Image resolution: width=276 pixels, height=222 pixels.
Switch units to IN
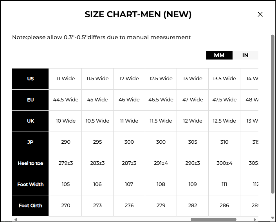pos(245,55)
